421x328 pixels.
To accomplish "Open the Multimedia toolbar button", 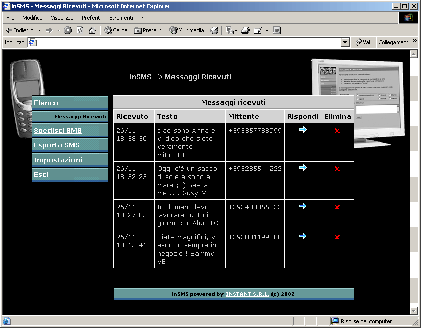I will pos(187,30).
